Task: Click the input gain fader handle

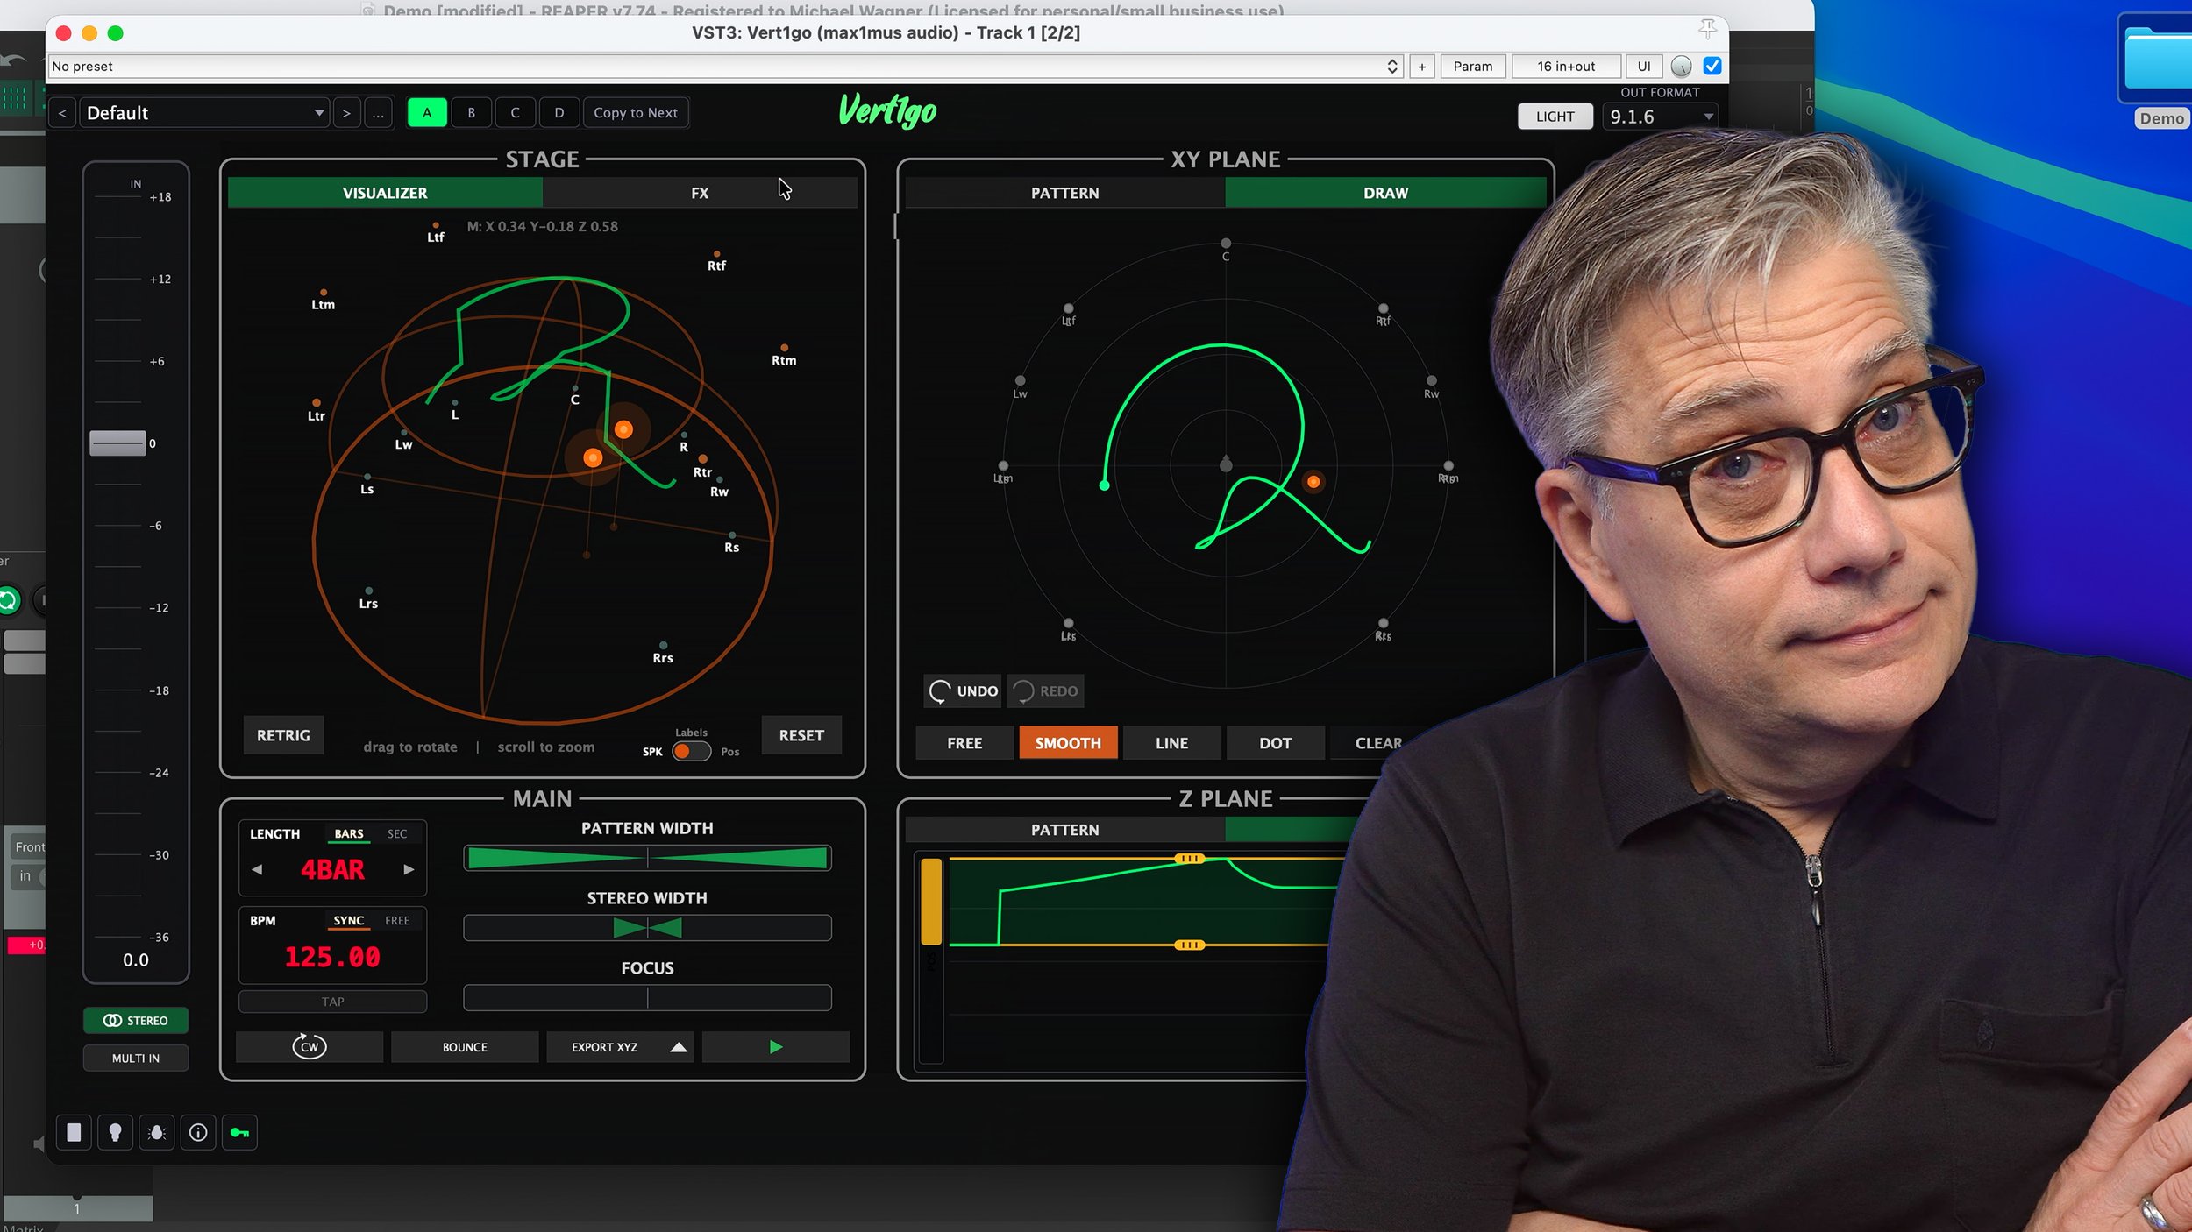Action: [117, 443]
